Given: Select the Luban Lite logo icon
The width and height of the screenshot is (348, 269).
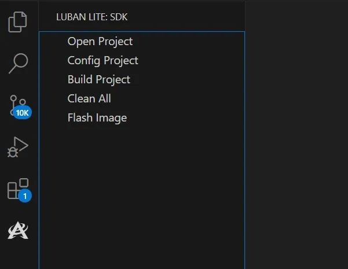Looking at the screenshot, I should coord(18,230).
